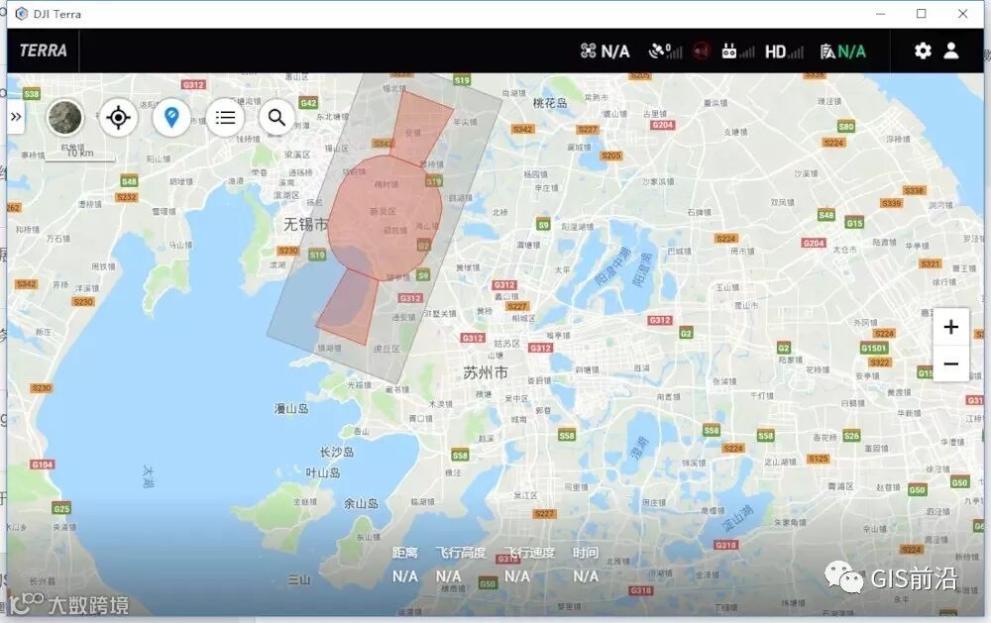Check the HD video link signal
Image resolution: width=991 pixels, height=623 pixels.
coord(784,52)
